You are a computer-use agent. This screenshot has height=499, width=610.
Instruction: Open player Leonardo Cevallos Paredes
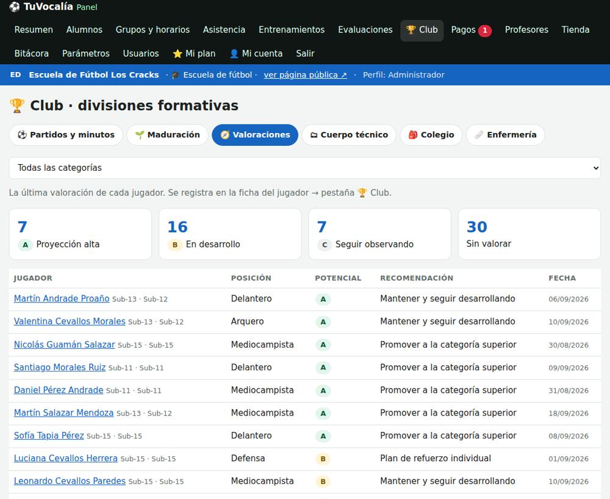click(70, 481)
